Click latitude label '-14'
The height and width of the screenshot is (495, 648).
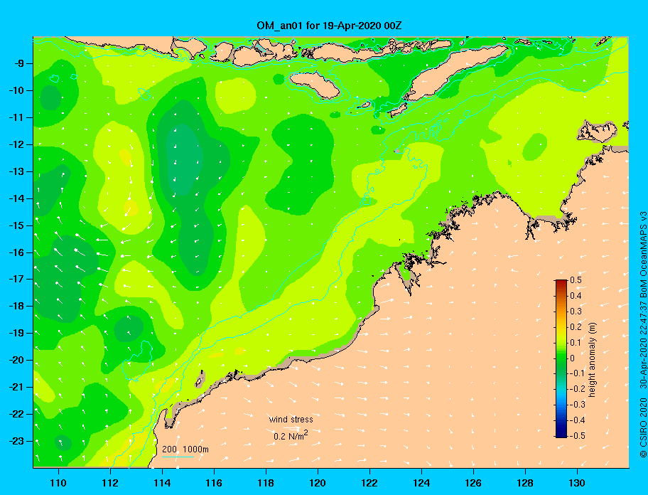point(16,198)
